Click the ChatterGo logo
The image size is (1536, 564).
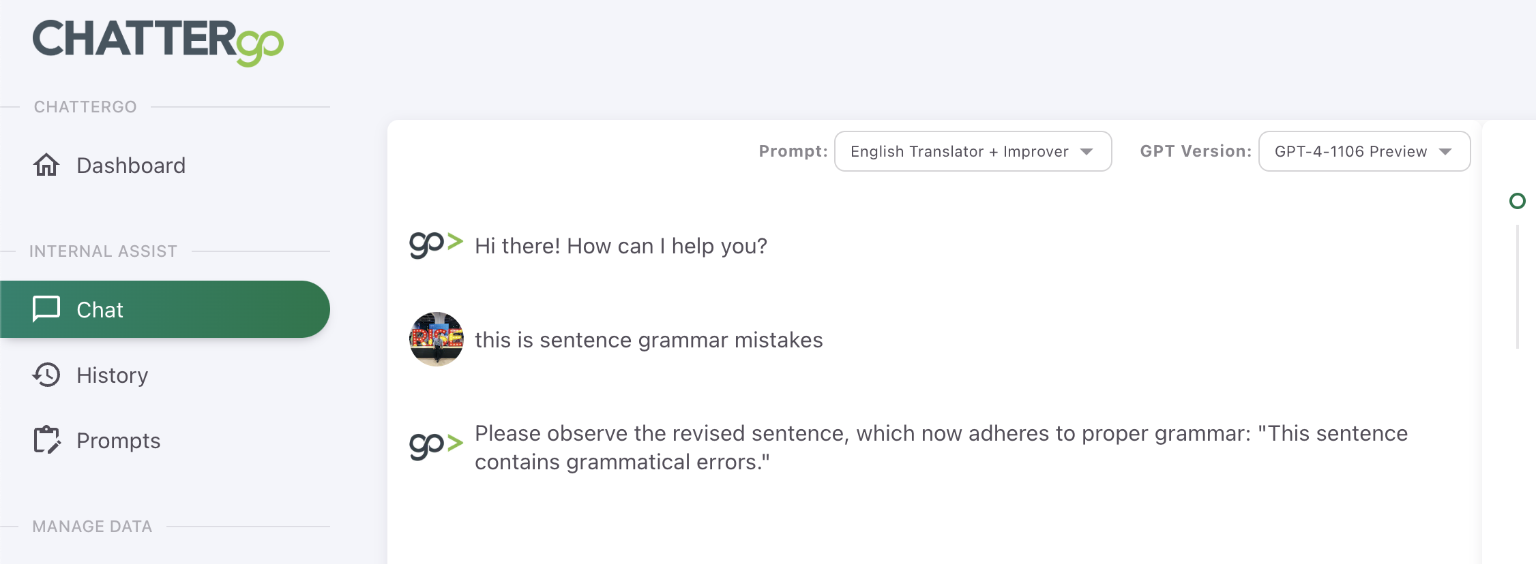(158, 42)
